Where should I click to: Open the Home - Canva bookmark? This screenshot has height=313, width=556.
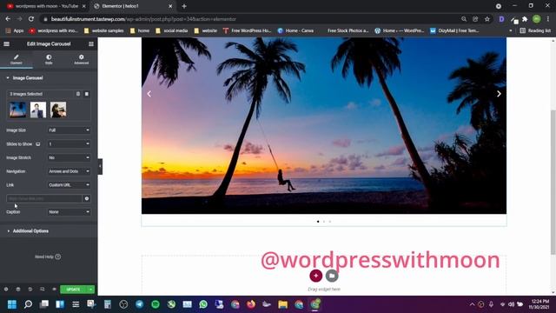point(295,31)
